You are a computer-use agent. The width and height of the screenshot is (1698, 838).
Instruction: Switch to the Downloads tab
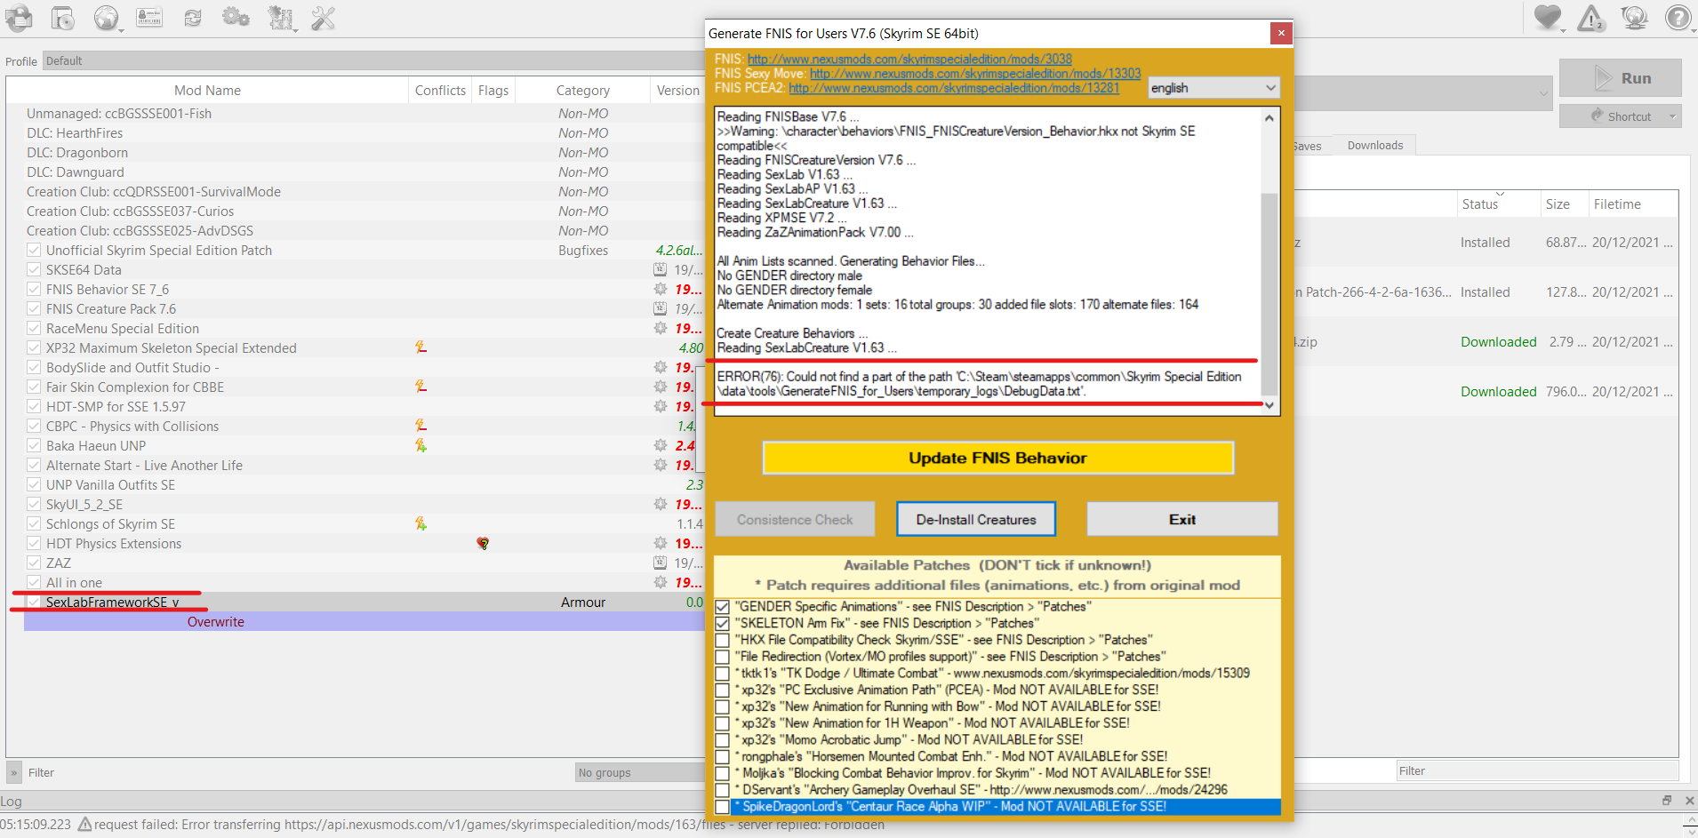click(x=1374, y=146)
